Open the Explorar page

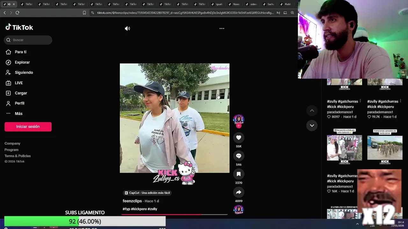click(22, 62)
